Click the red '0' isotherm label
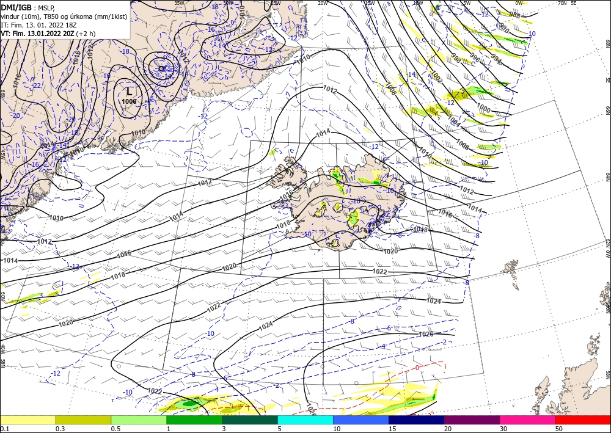The image size is (611, 433). 417,368
